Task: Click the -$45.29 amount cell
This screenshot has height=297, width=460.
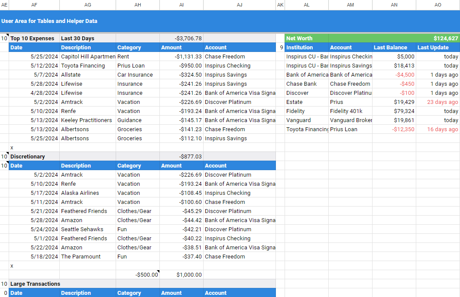Action: [181, 211]
